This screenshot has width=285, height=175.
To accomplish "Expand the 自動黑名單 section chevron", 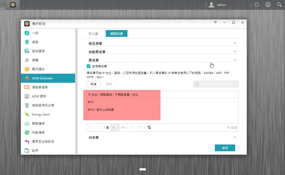I will tap(235, 51).
